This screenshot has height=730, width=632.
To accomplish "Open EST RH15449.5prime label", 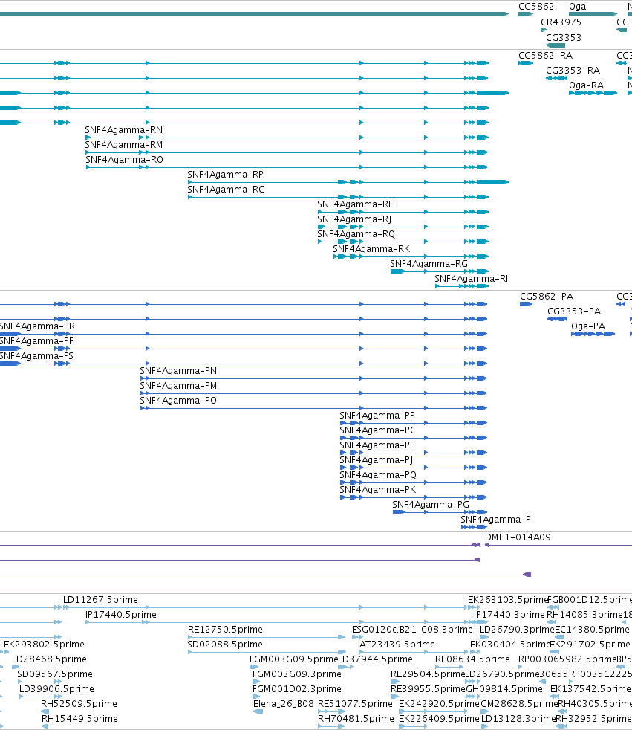I will pyautogui.click(x=79, y=720).
